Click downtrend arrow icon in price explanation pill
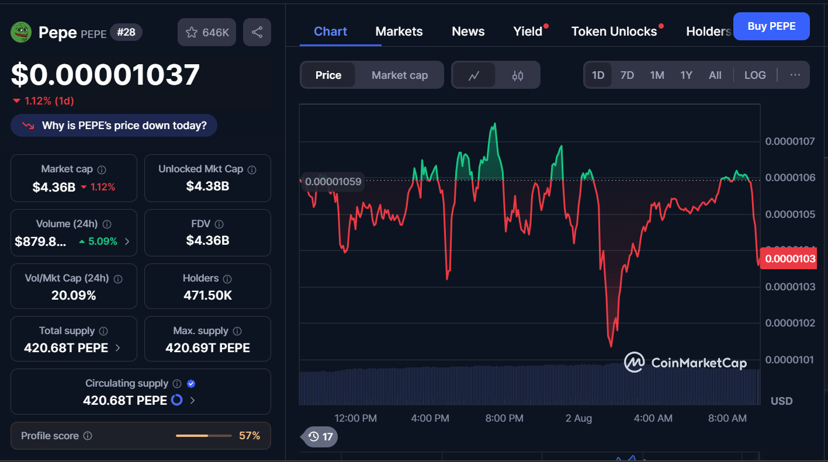The width and height of the screenshot is (828, 462). [28, 126]
